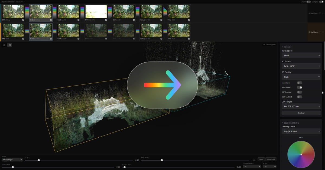Image resolution: width=325 pixels, height=170 pixels.
Task: Click the close icon on the top file row
Action: [x=323, y=13]
